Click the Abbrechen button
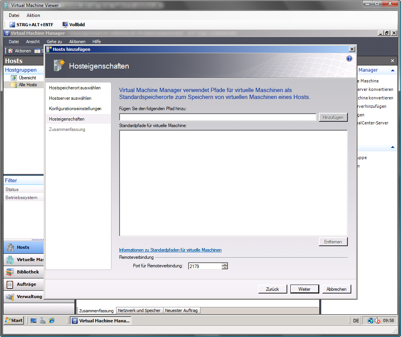The height and width of the screenshot is (337, 401). coord(336,289)
